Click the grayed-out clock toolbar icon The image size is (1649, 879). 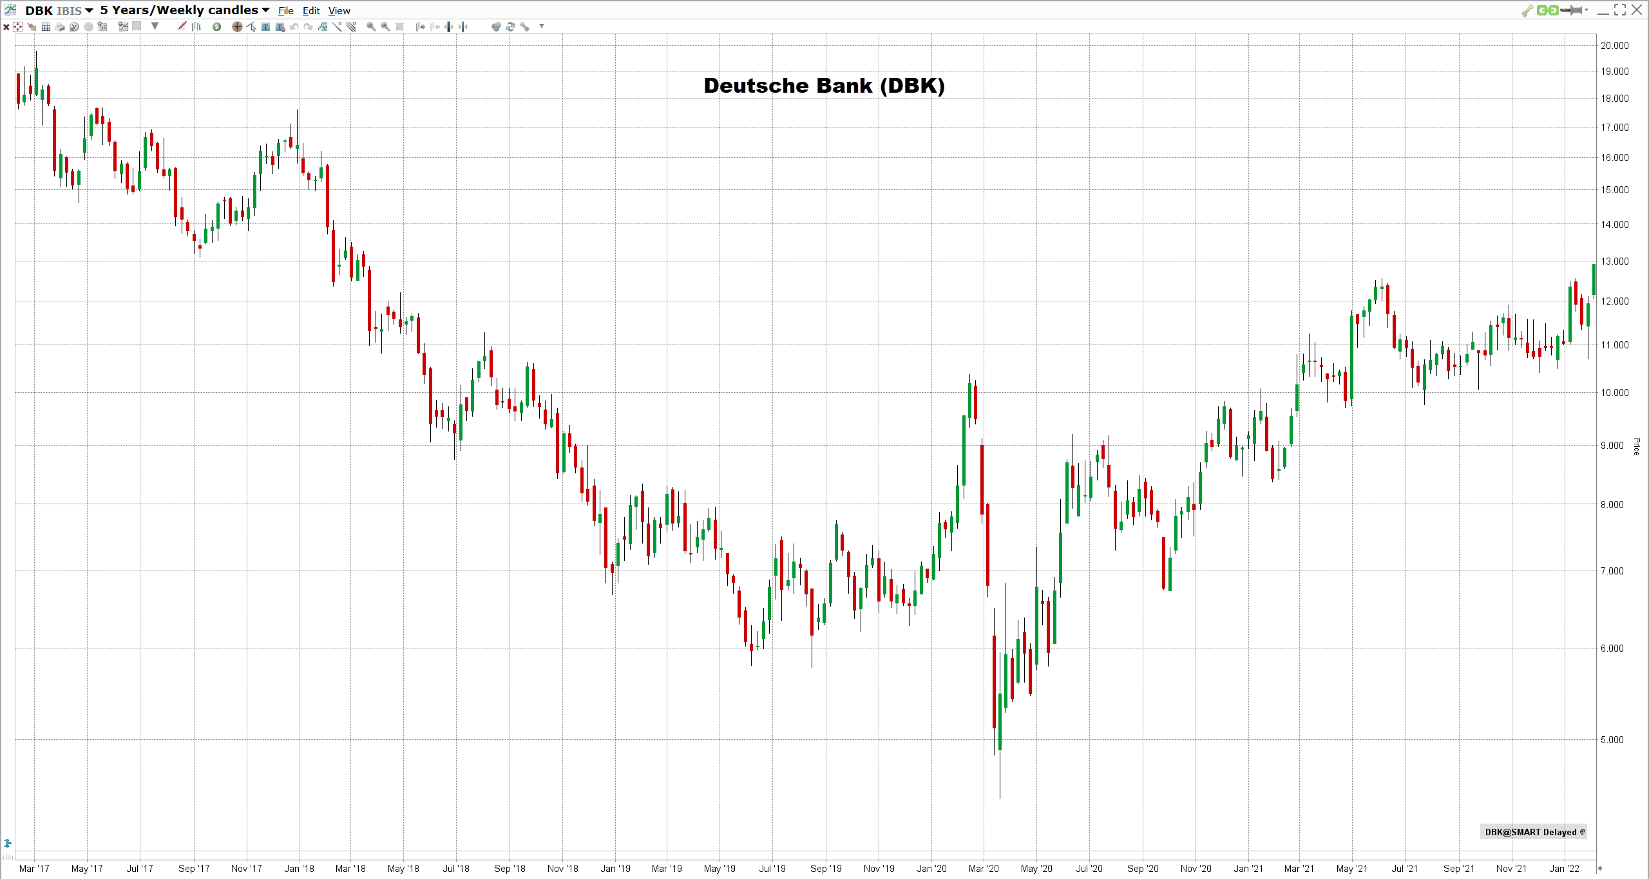[x=88, y=26]
